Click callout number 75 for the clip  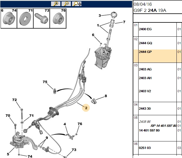(45, 82)
